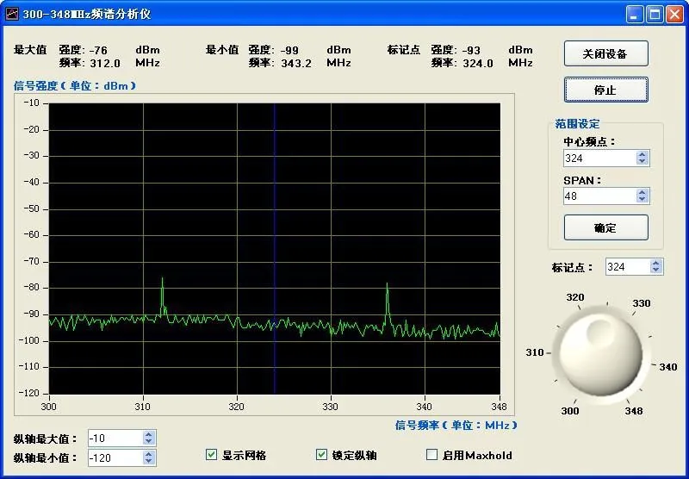Click the 348 mark on the knob dial

(x=634, y=411)
